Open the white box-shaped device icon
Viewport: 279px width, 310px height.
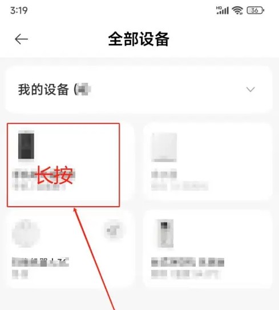coord(164,147)
